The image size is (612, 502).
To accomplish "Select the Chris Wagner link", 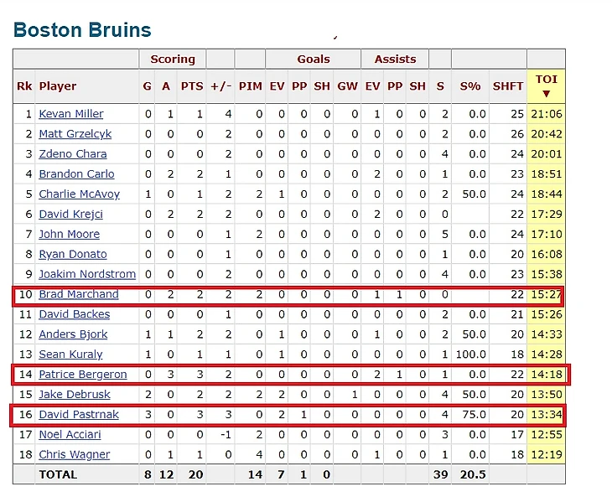I will (x=74, y=454).
